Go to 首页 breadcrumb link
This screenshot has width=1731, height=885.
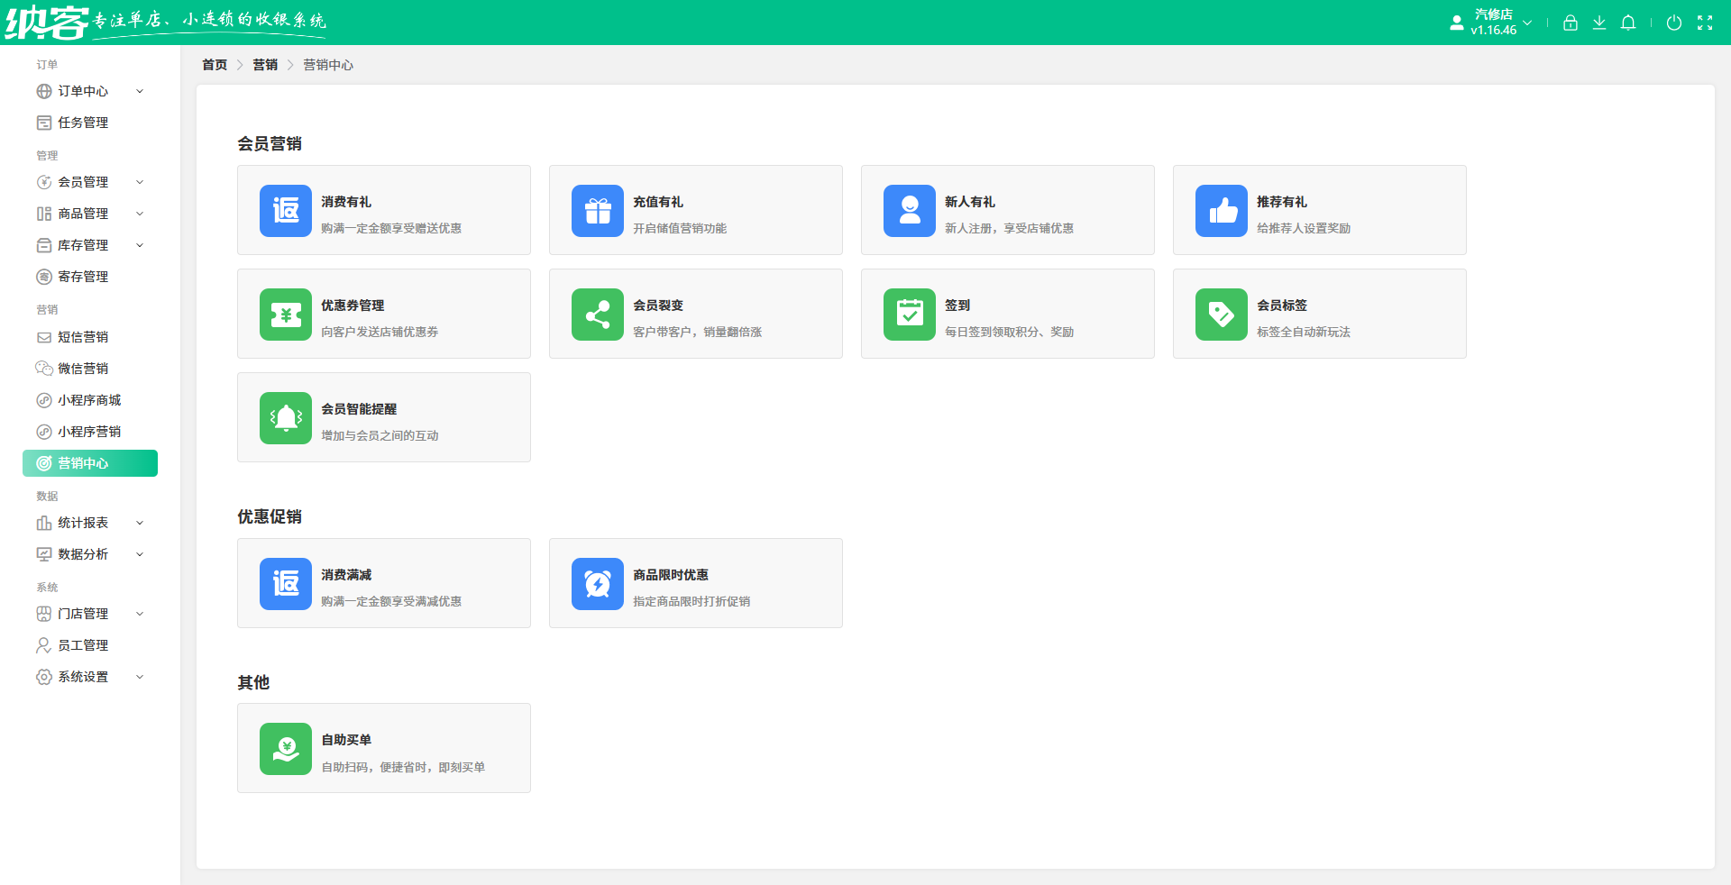pos(215,65)
